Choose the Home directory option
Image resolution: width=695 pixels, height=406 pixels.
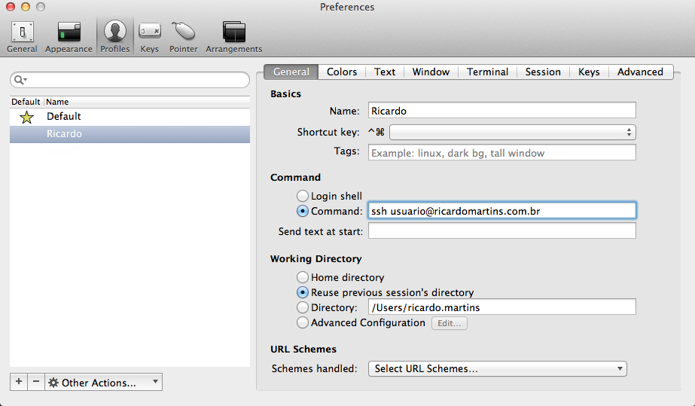302,277
